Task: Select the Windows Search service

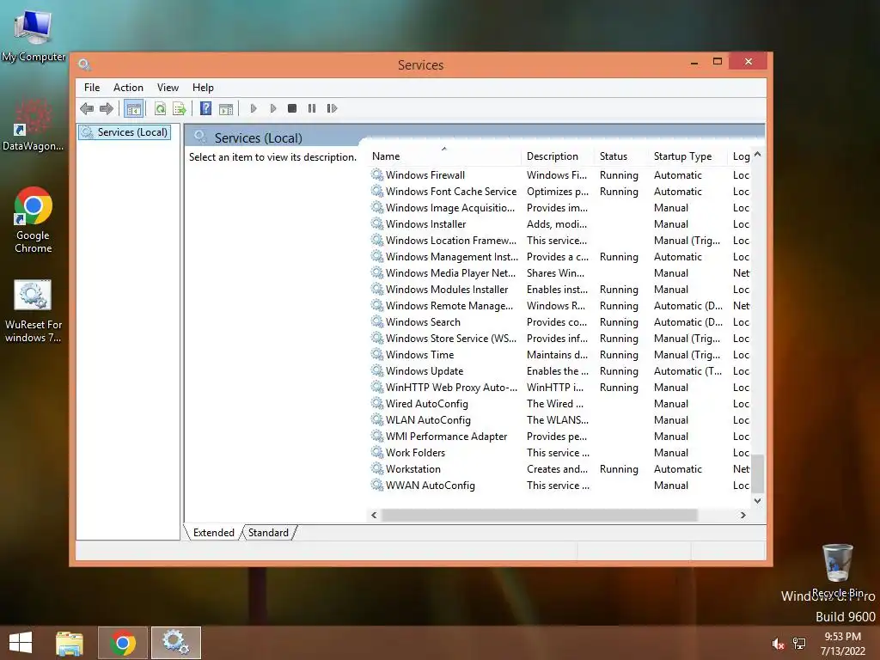Action: [x=559, y=322]
